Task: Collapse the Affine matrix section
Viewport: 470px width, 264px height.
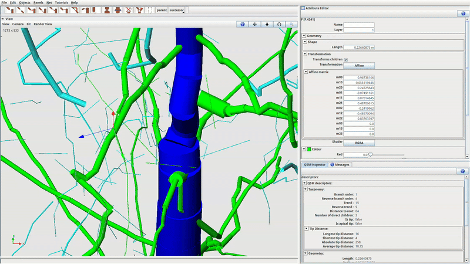Action: 305,72
